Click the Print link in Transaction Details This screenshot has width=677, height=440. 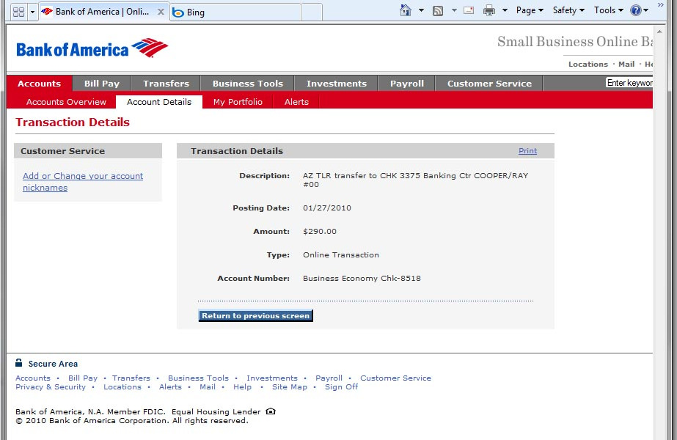(x=527, y=151)
